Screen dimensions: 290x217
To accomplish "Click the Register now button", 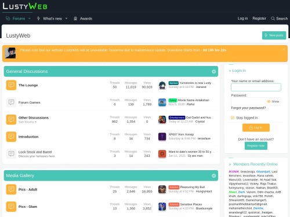I will tap(256, 146).
